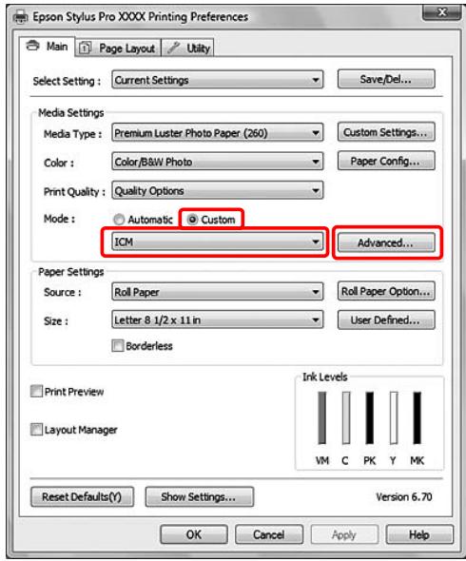Click the Reset Defaults(Y) button
466x561 pixels.
click(82, 497)
